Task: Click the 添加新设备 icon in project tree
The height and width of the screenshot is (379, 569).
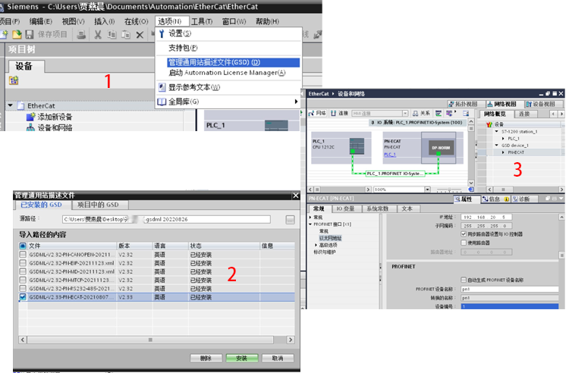Action: click(x=30, y=117)
